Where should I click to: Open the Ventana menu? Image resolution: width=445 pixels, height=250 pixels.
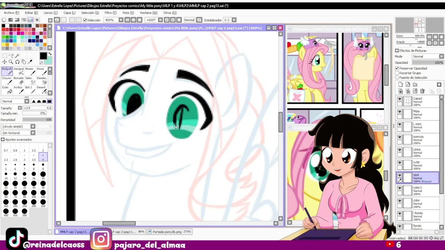tap(148, 13)
